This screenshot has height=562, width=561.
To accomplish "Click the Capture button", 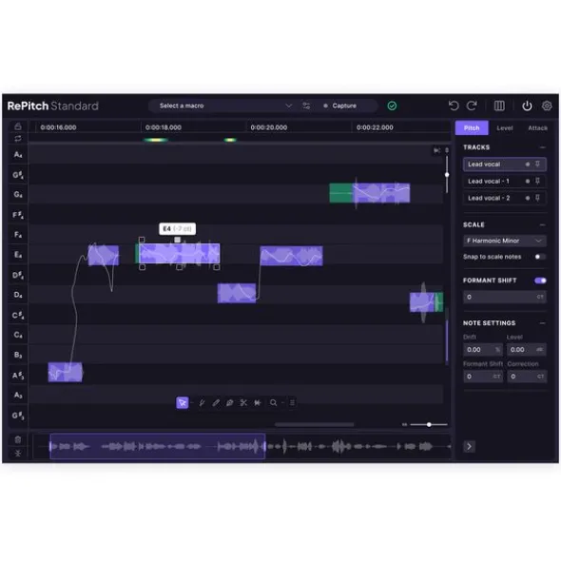I will 339,106.
